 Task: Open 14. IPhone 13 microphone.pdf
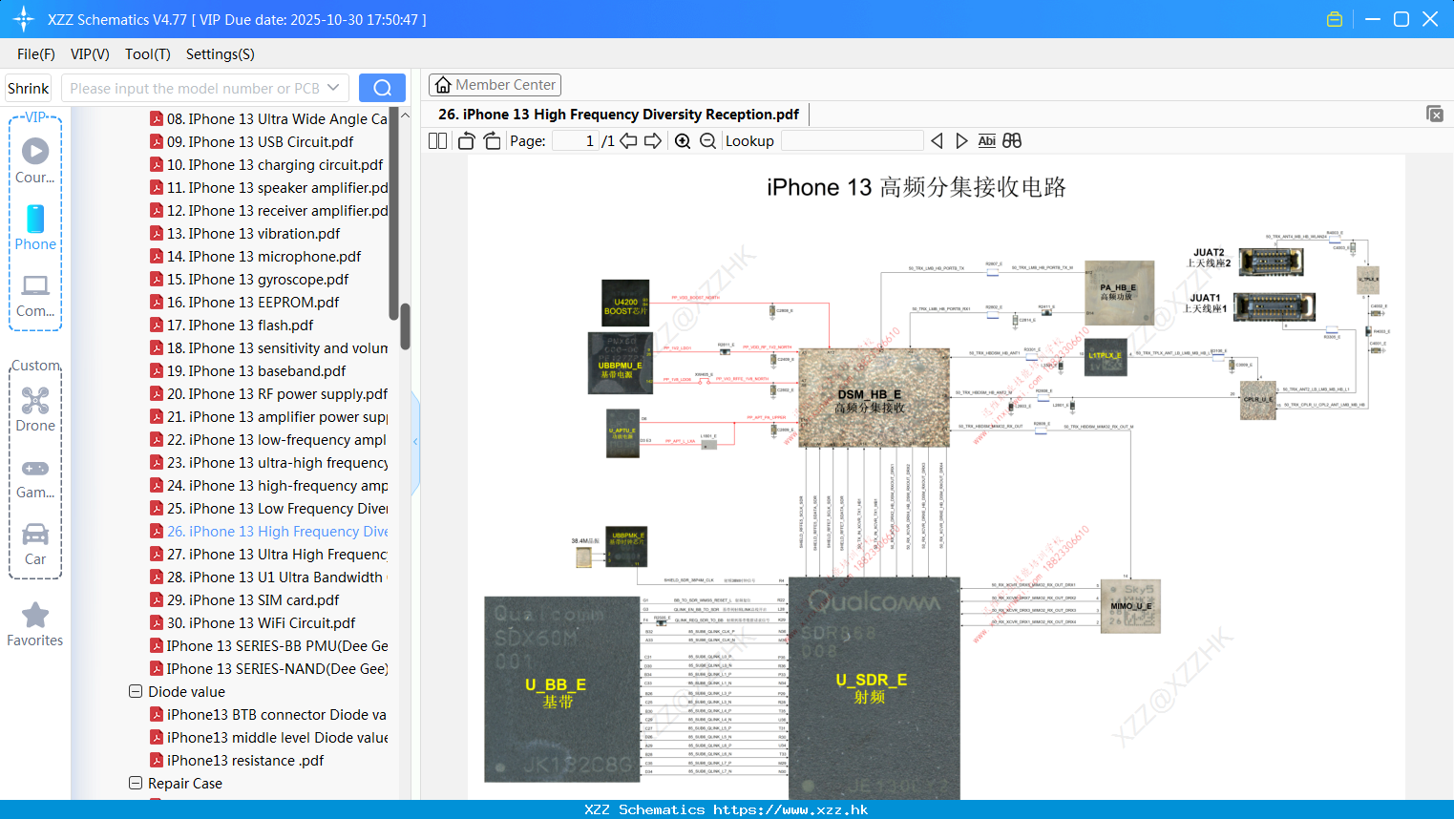point(256,257)
